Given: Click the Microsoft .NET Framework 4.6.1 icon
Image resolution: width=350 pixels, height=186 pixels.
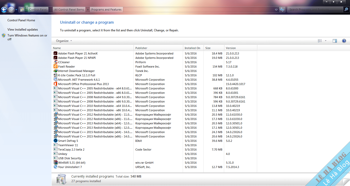Looking at the screenshot, I should click(55, 80).
